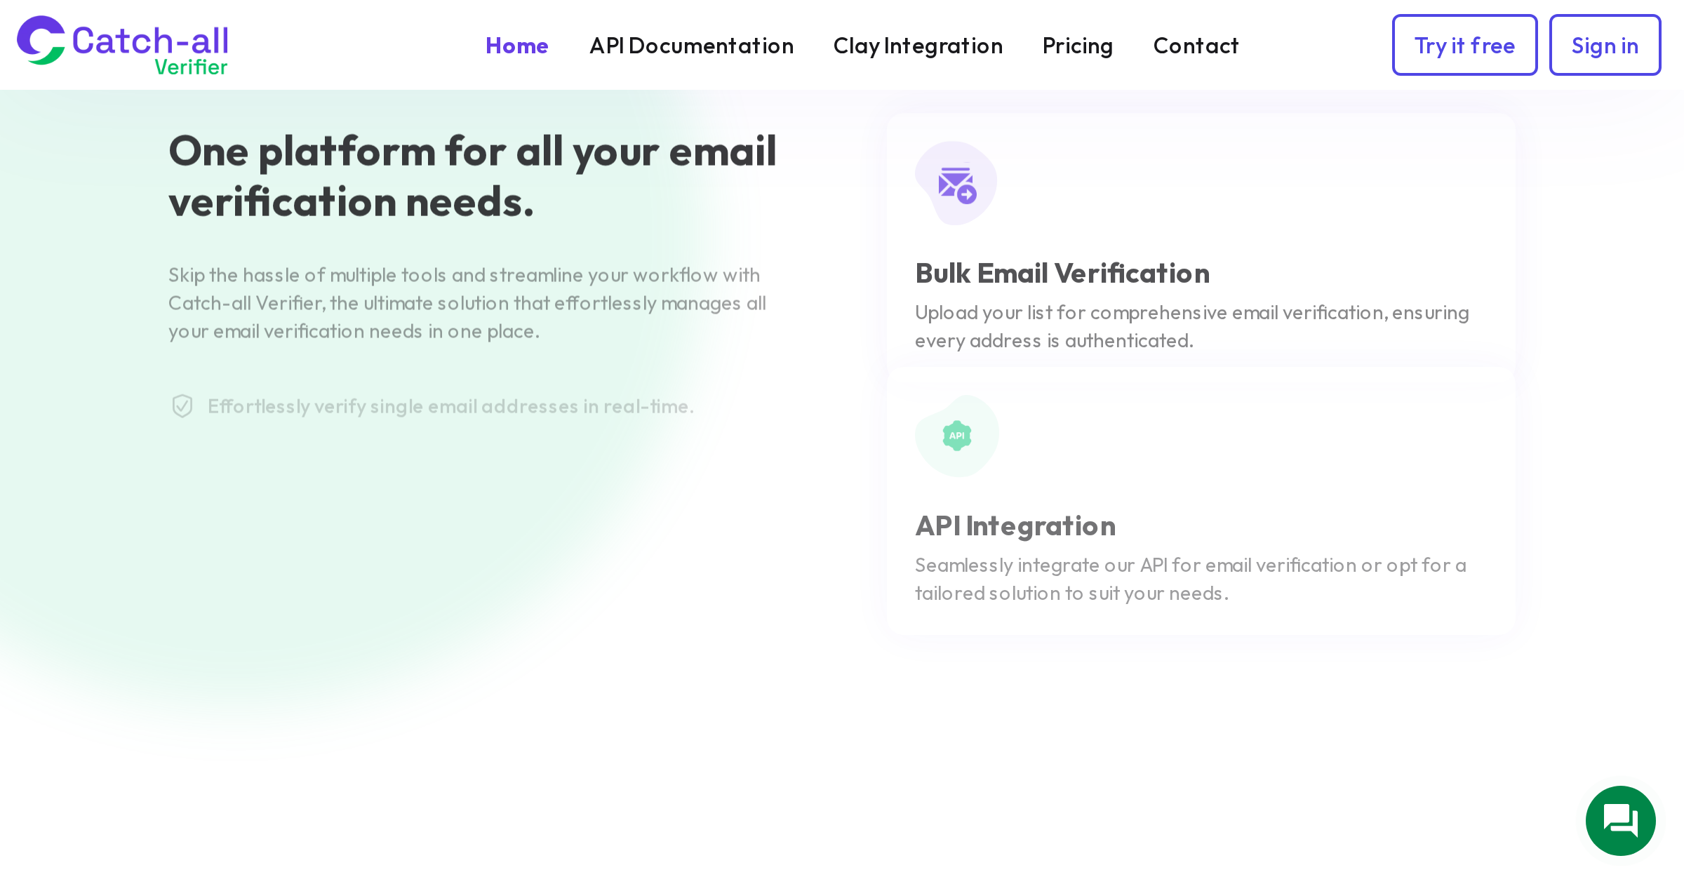Click the green 'Verifier' logo text
The width and height of the screenshot is (1684, 884).
pos(191,67)
